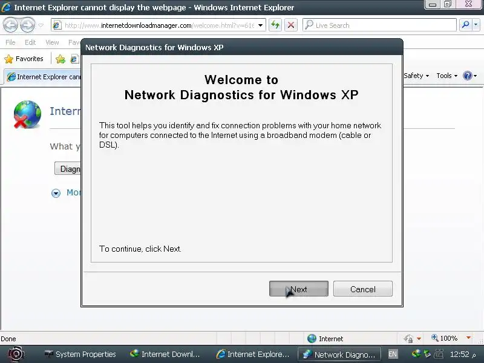The image size is (484, 363).
Task: Click the EN language indicator
Action: tap(392, 354)
